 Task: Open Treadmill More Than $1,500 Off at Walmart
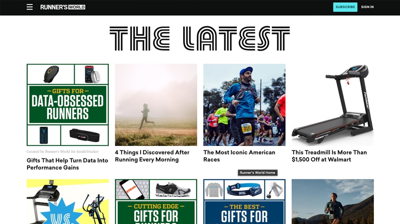tap(329, 156)
